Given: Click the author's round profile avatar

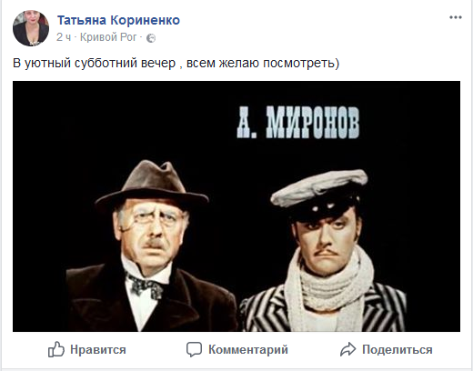Looking at the screenshot, I should tap(31, 28).
